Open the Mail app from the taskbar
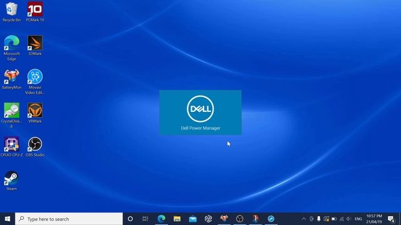This screenshot has height=225, width=401. pos(192,219)
